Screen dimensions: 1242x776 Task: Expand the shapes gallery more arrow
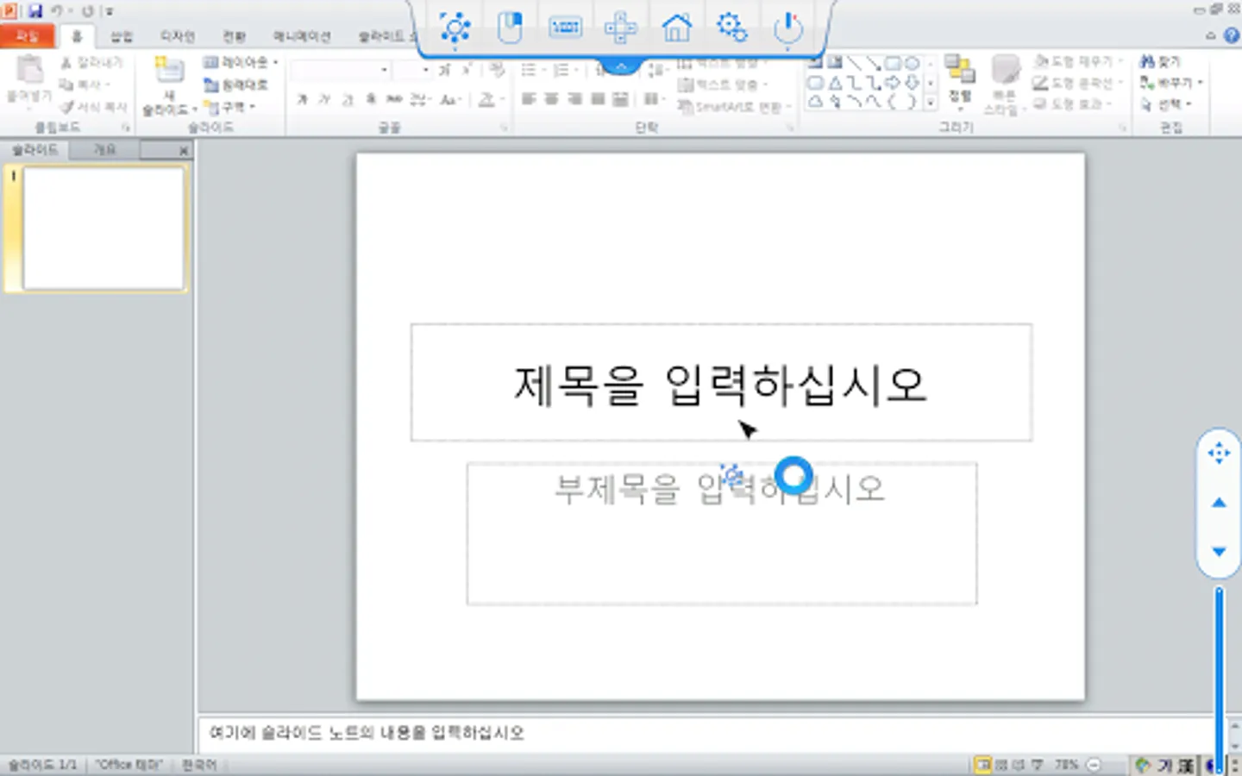point(931,103)
